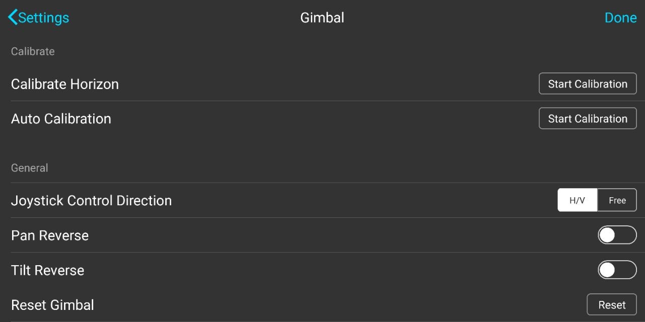Image resolution: width=645 pixels, height=322 pixels.
Task: Click Reset to reset the gimbal
Action: [x=612, y=304]
